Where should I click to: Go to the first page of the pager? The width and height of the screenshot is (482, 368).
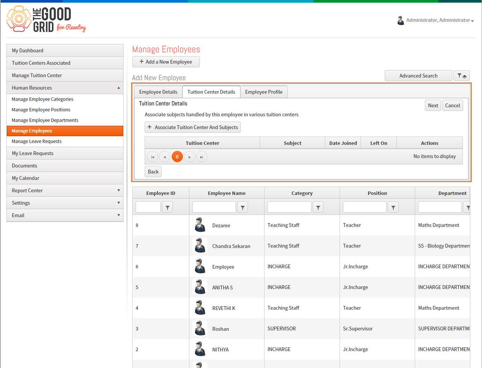[153, 157]
